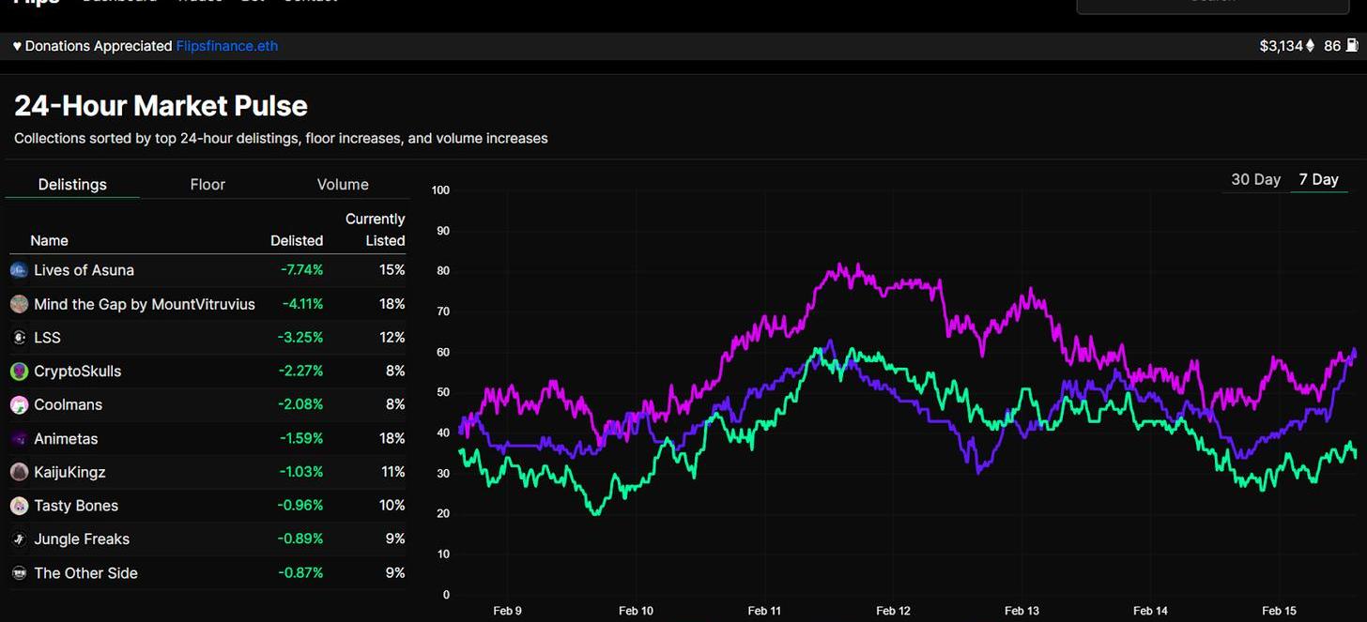Image resolution: width=1367 pixels, height=622 pixels.
Task: Open the Volume tab
Action: (x=343, y=185)
